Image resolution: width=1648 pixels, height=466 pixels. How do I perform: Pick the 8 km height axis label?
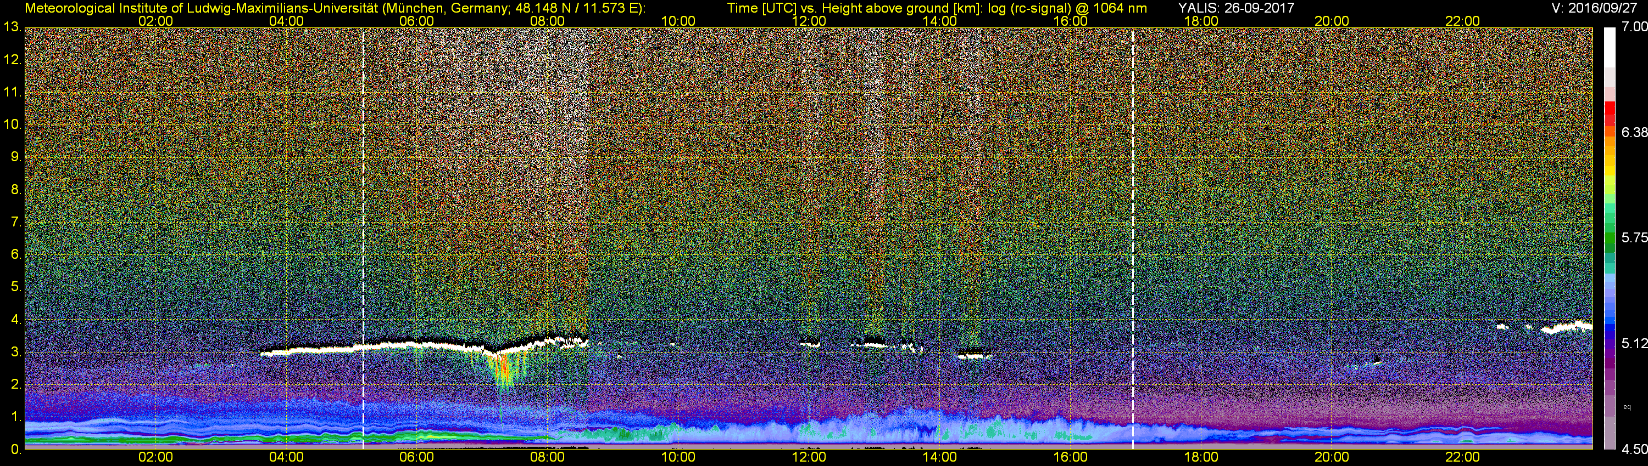pyautogui.click(x=15, y=190)
